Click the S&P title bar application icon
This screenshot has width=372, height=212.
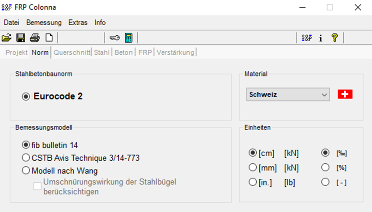[x=7, y=7]
